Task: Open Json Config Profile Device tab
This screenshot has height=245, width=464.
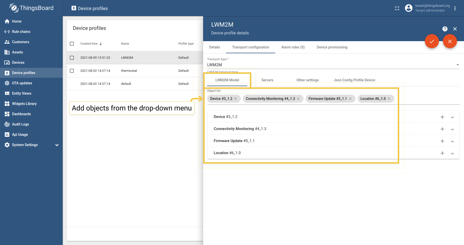Action: (x=354, y=80)
